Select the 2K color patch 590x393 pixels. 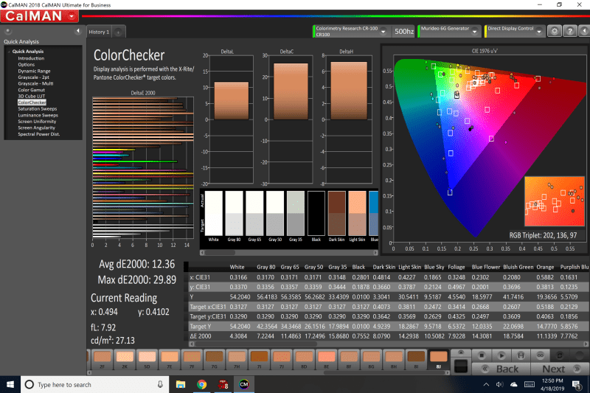click(125, 360)
